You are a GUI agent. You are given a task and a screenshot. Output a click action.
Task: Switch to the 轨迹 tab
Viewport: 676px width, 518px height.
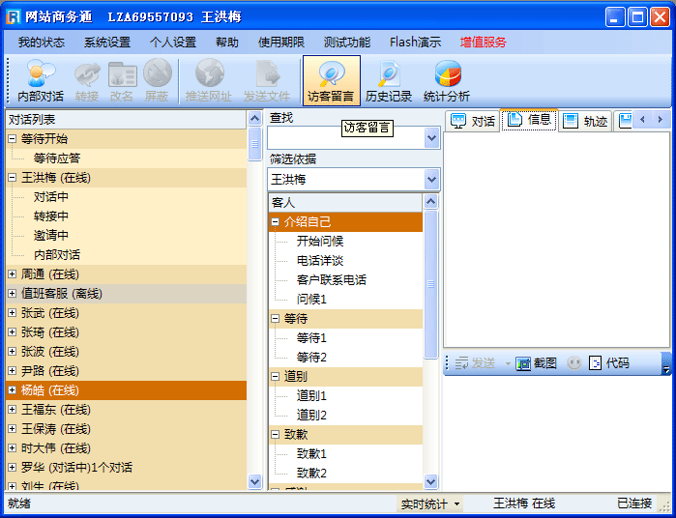tap(586, 121)
